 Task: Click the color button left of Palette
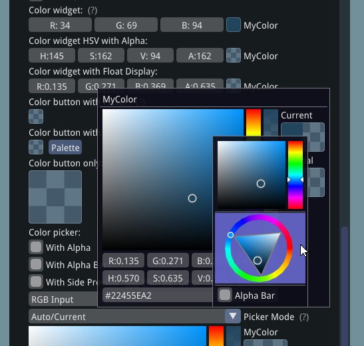pos(36,147)
